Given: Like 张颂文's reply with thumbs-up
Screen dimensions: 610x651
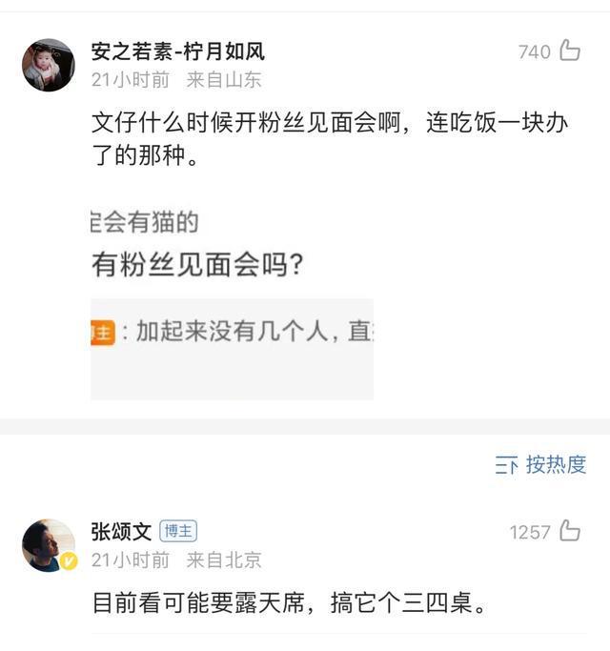Looking at the screenshot, I should pyautogui.click(x=570, y=531).
